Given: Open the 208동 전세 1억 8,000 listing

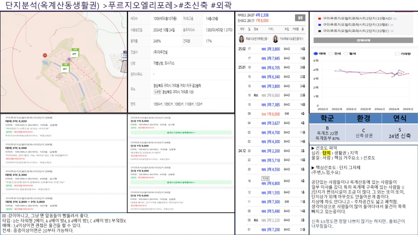Looking at the screenshot, I should tap(181, 151).
